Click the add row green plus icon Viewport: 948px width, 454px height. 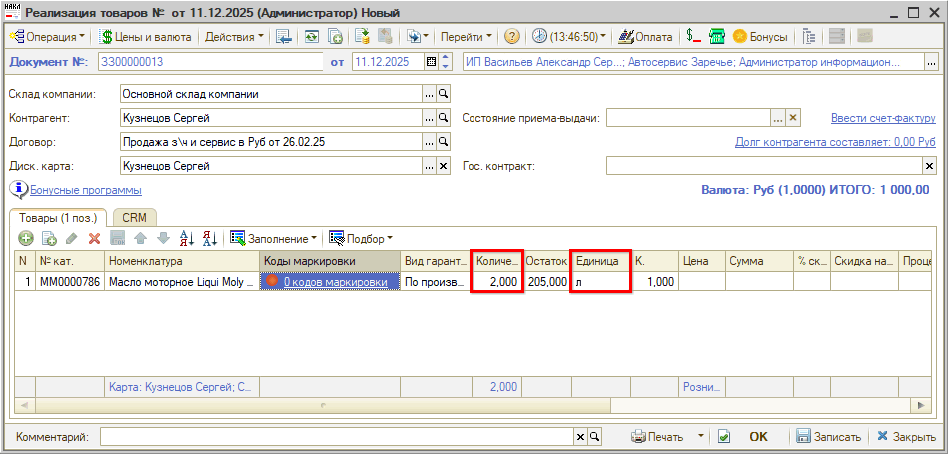pyautogui.click(x=26, y=238)
